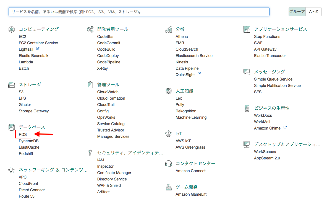Click inside the service search field

point(138,12)
